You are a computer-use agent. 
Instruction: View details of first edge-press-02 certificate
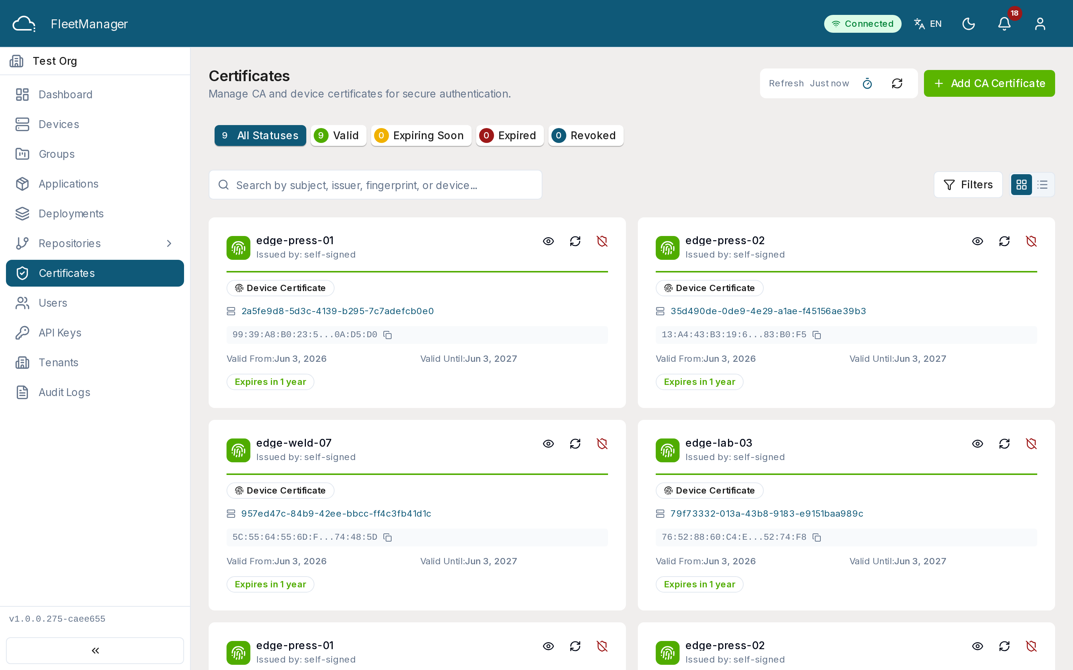978,241
